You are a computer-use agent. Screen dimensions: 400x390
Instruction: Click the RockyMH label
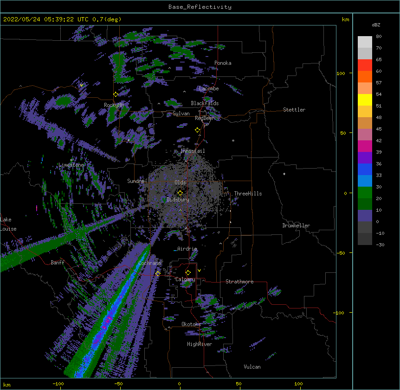point(114,105)
